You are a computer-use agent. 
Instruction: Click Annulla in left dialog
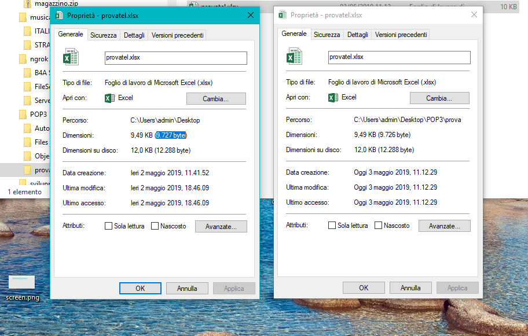coord(187,288)
